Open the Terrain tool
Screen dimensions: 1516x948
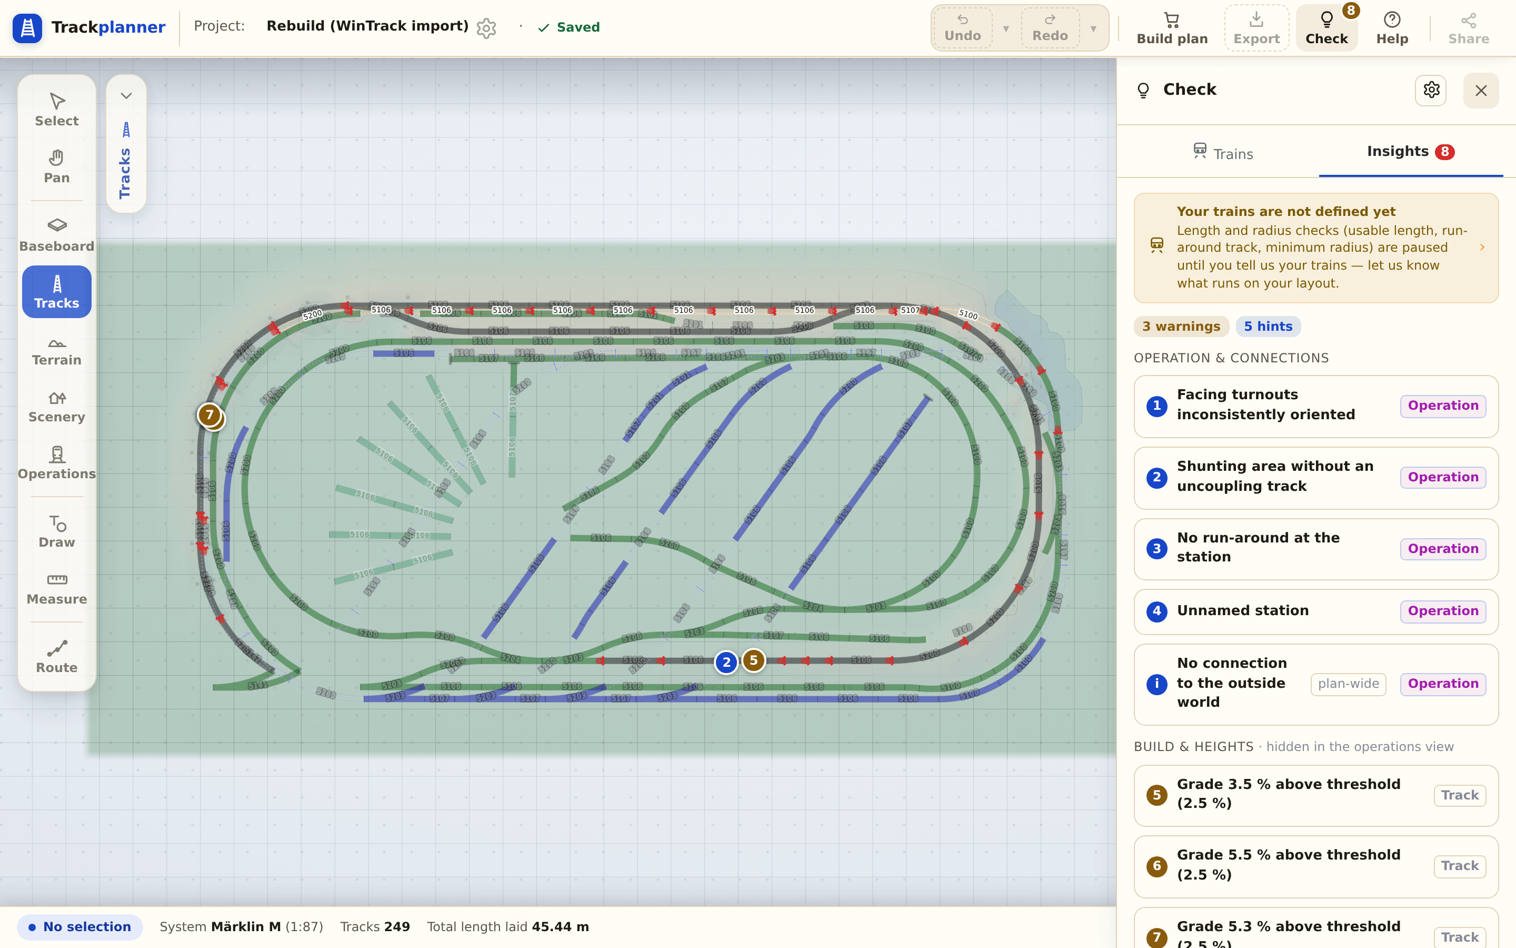(56, 349)
